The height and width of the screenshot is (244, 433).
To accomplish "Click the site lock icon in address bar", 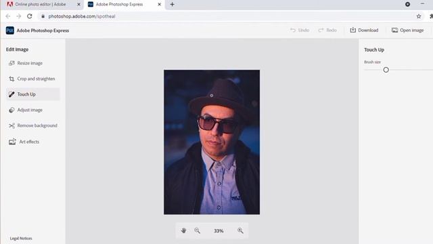I will [x=43, y=16].
